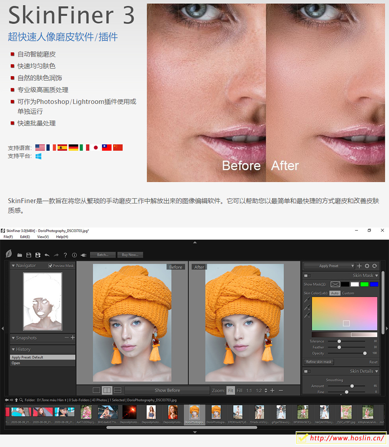The image size is (389, 447).
Task: Redo the action with the forward arrow icon
Action: [56, 255]
